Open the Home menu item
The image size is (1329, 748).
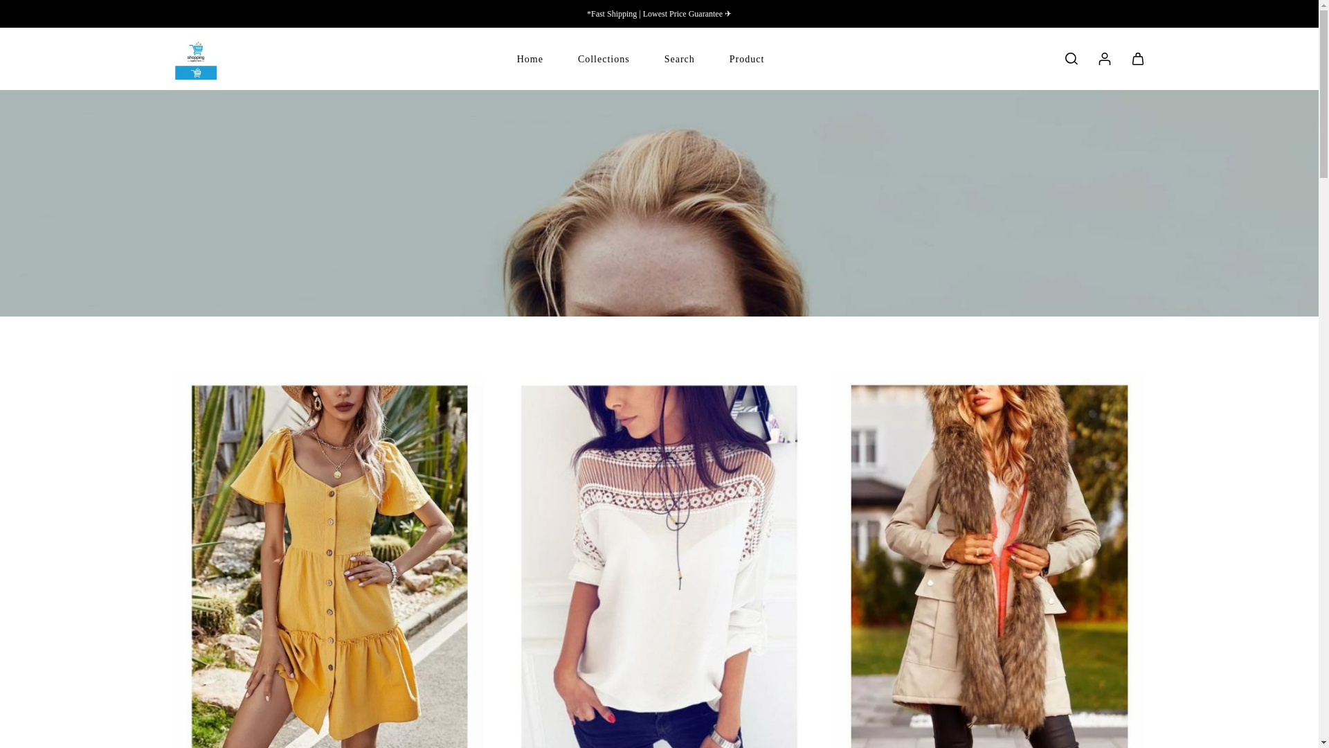pos(530,60)
